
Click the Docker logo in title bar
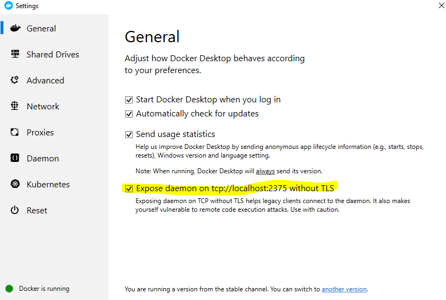click(9, 5)
